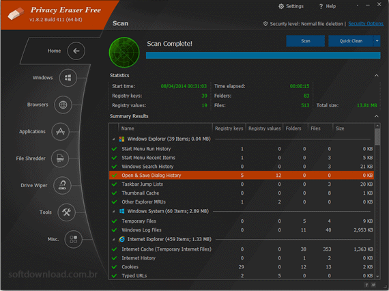The height and width of the screenshot is (291, 389).
Task: Uncheck Windows Search History
Action: (115, 167)
